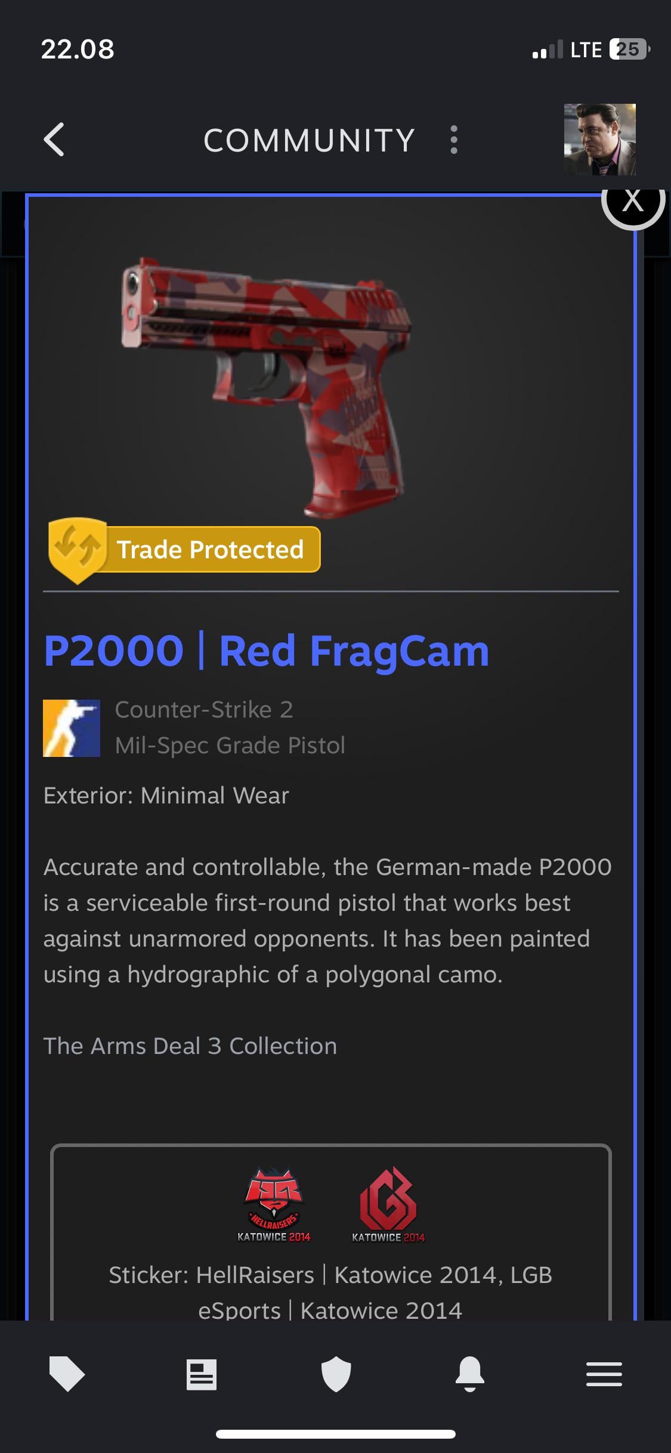Image resolution: width=671 pixels, height=1453 pixels.
Task: Tap The Arms Deal 3 Collection text
Action: point(190,1046)
